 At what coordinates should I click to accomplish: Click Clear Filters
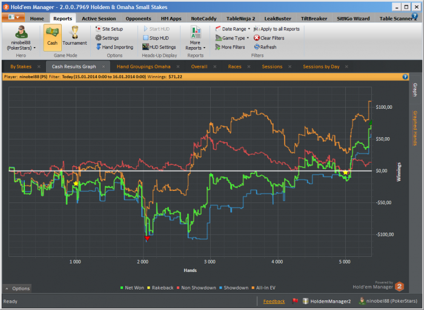pos(269,38)
